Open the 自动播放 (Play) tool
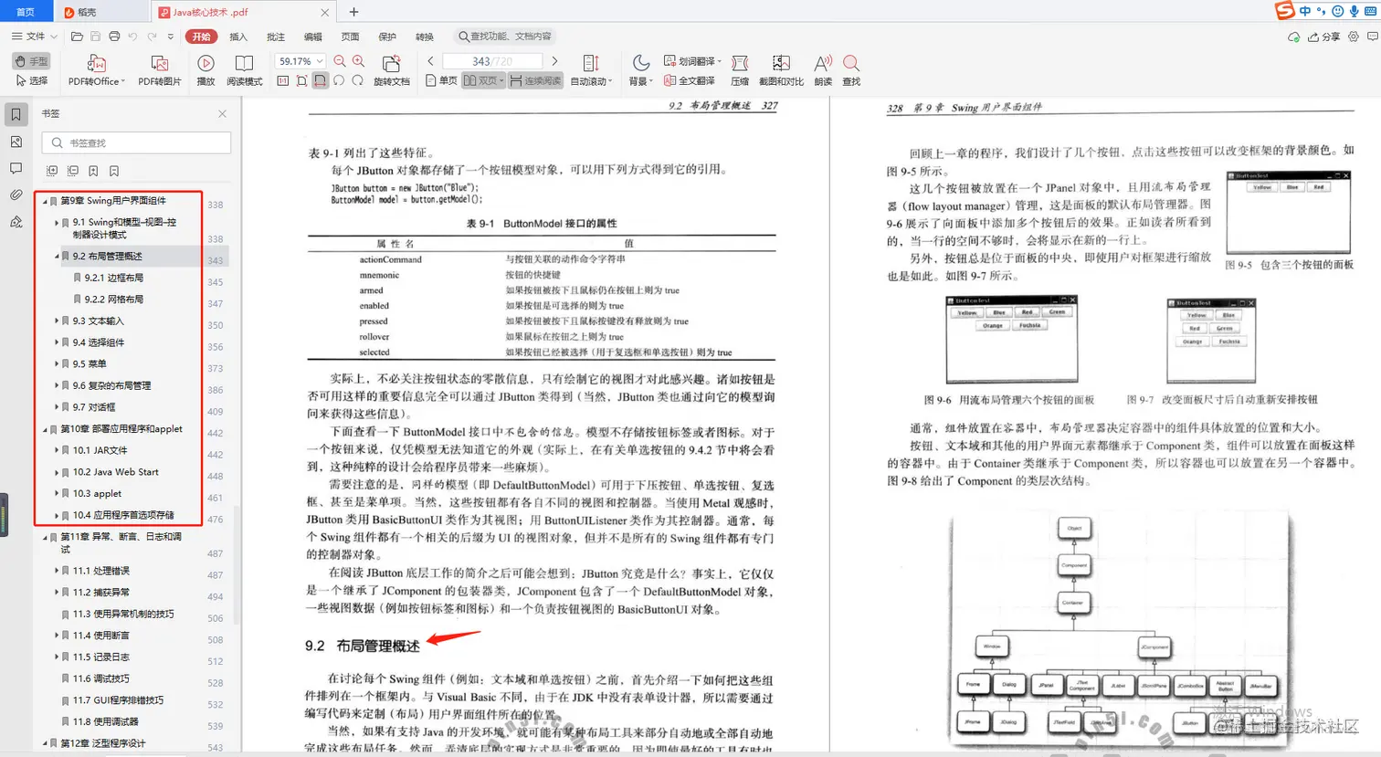 point(206,68)
